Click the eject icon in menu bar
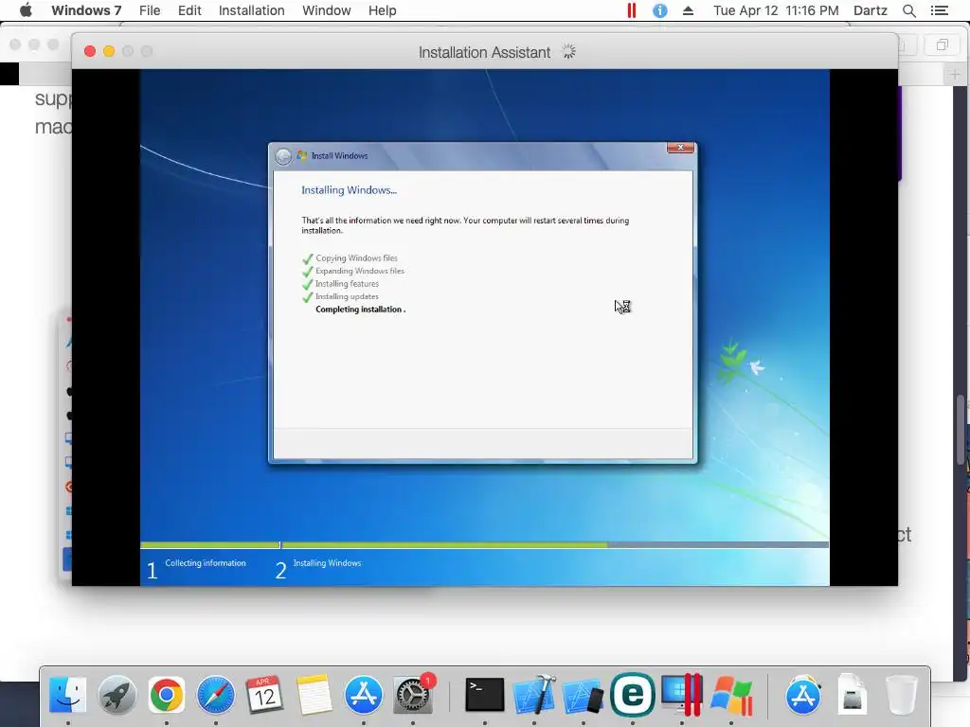This screenshot has height=727, width=970. [688, 10]
